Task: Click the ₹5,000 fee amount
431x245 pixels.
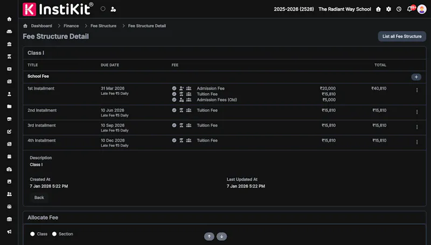Action: [x=329, y=100]
